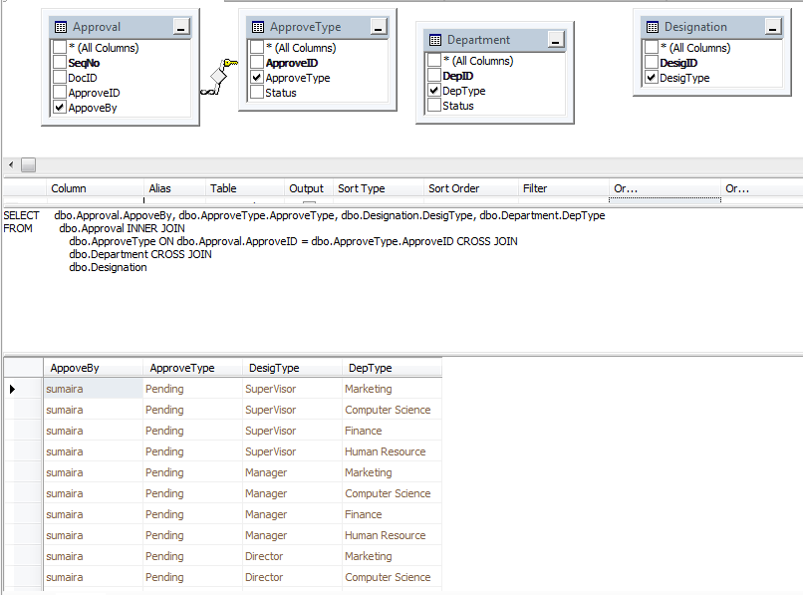
Task: Click the Alias header in criteria grid
Action: [x=174, y=188]
